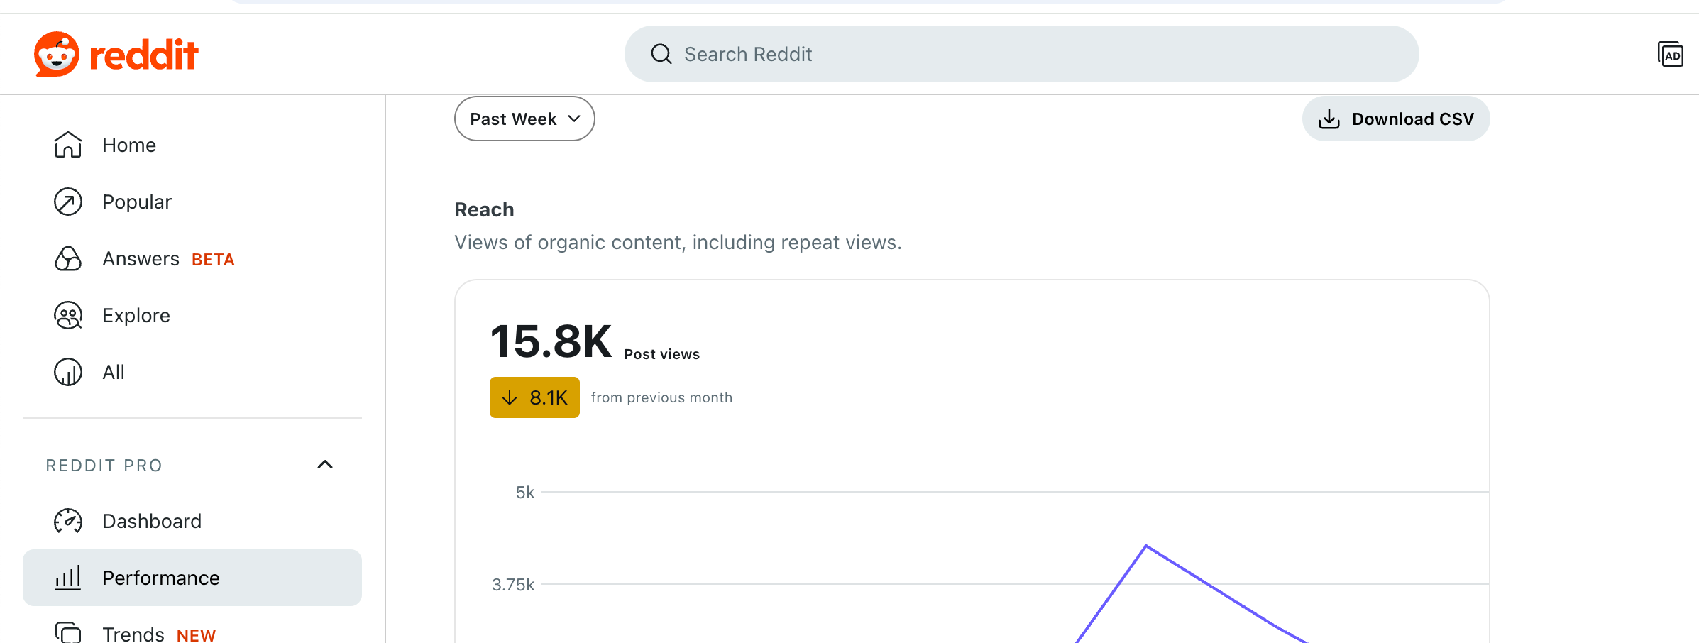This screenshot has width=1699, height=643.
Task: Click the Search Reddit input field
Action: pos(1021,54)
